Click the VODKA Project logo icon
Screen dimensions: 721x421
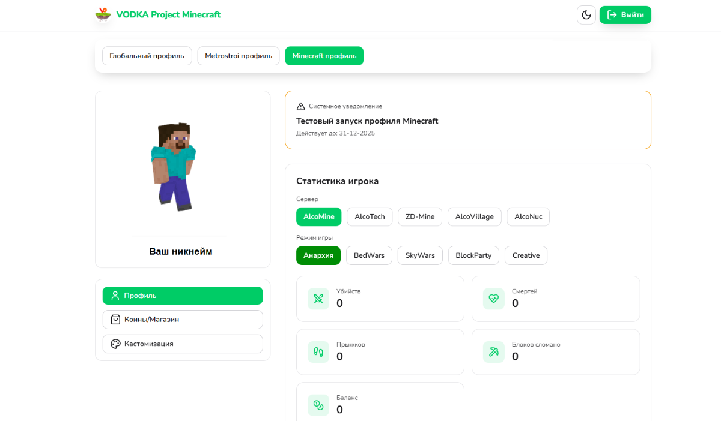tap(103, 14)
